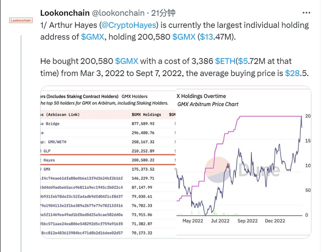Screen dimensions: 332x252
Task: Click $GMX cashtag before "($13.47M)"
Action: (x=184, y=37)
